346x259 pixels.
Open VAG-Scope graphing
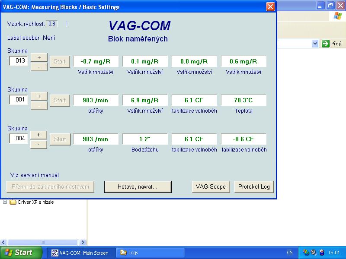(x=211, y=186)
